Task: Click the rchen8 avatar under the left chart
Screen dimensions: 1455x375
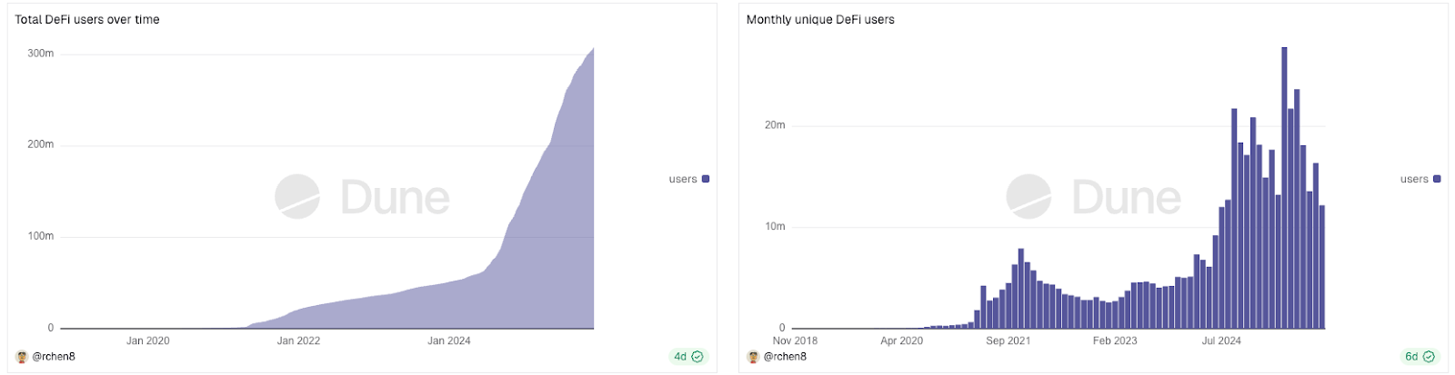Action: (x=22, y=357)
